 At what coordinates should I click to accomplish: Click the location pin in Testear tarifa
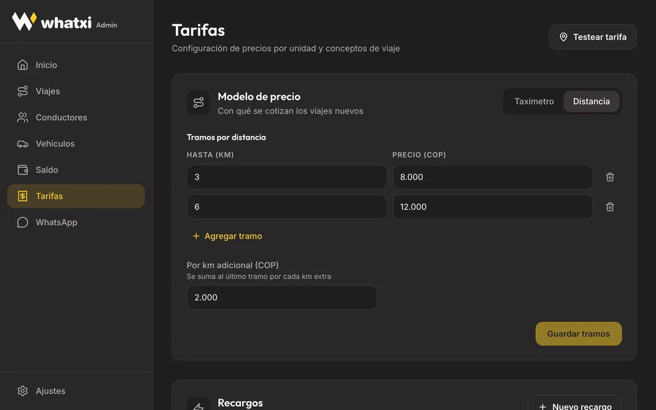564,37
